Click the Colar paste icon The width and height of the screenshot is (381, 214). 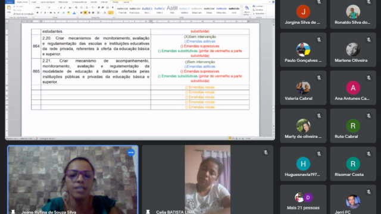click(x=9, y=9)
